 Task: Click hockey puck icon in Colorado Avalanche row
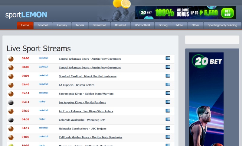coord(11,120)
